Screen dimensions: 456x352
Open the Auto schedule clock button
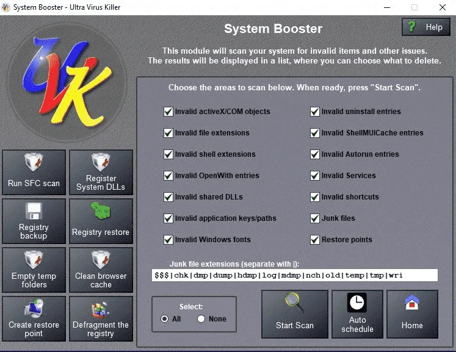[x=357, y=314]
